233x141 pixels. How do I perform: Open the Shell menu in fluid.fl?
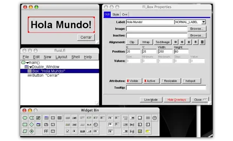[76, 57]
